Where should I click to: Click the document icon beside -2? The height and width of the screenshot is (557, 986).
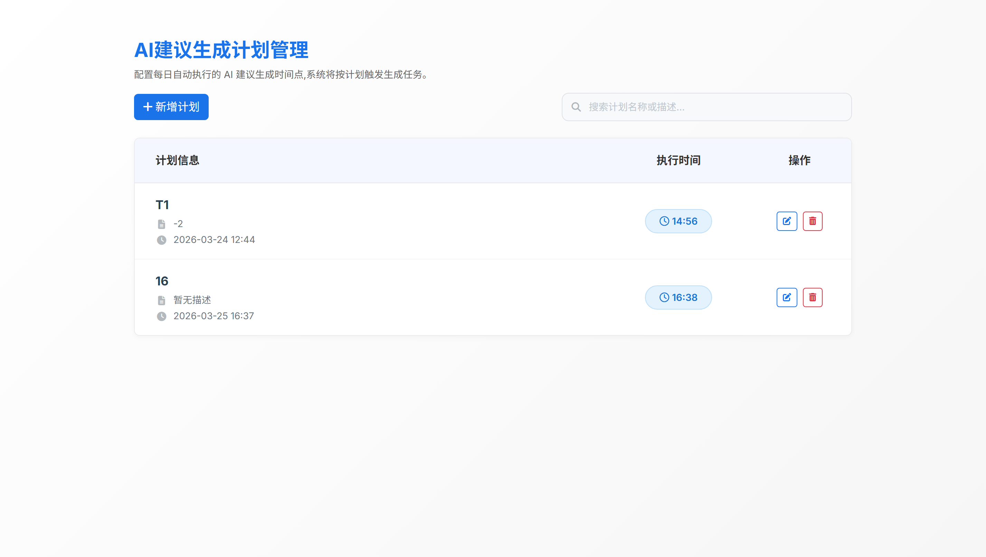(x=162, y=224)
